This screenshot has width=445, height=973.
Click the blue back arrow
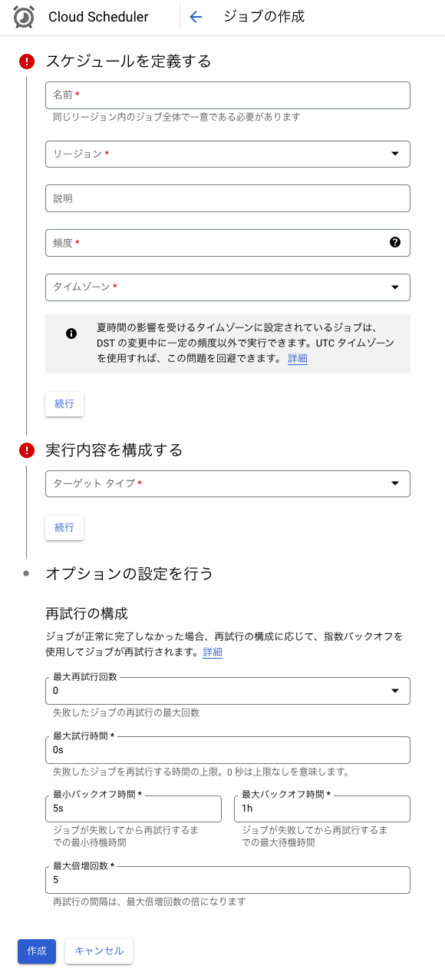tap(196, 16)
